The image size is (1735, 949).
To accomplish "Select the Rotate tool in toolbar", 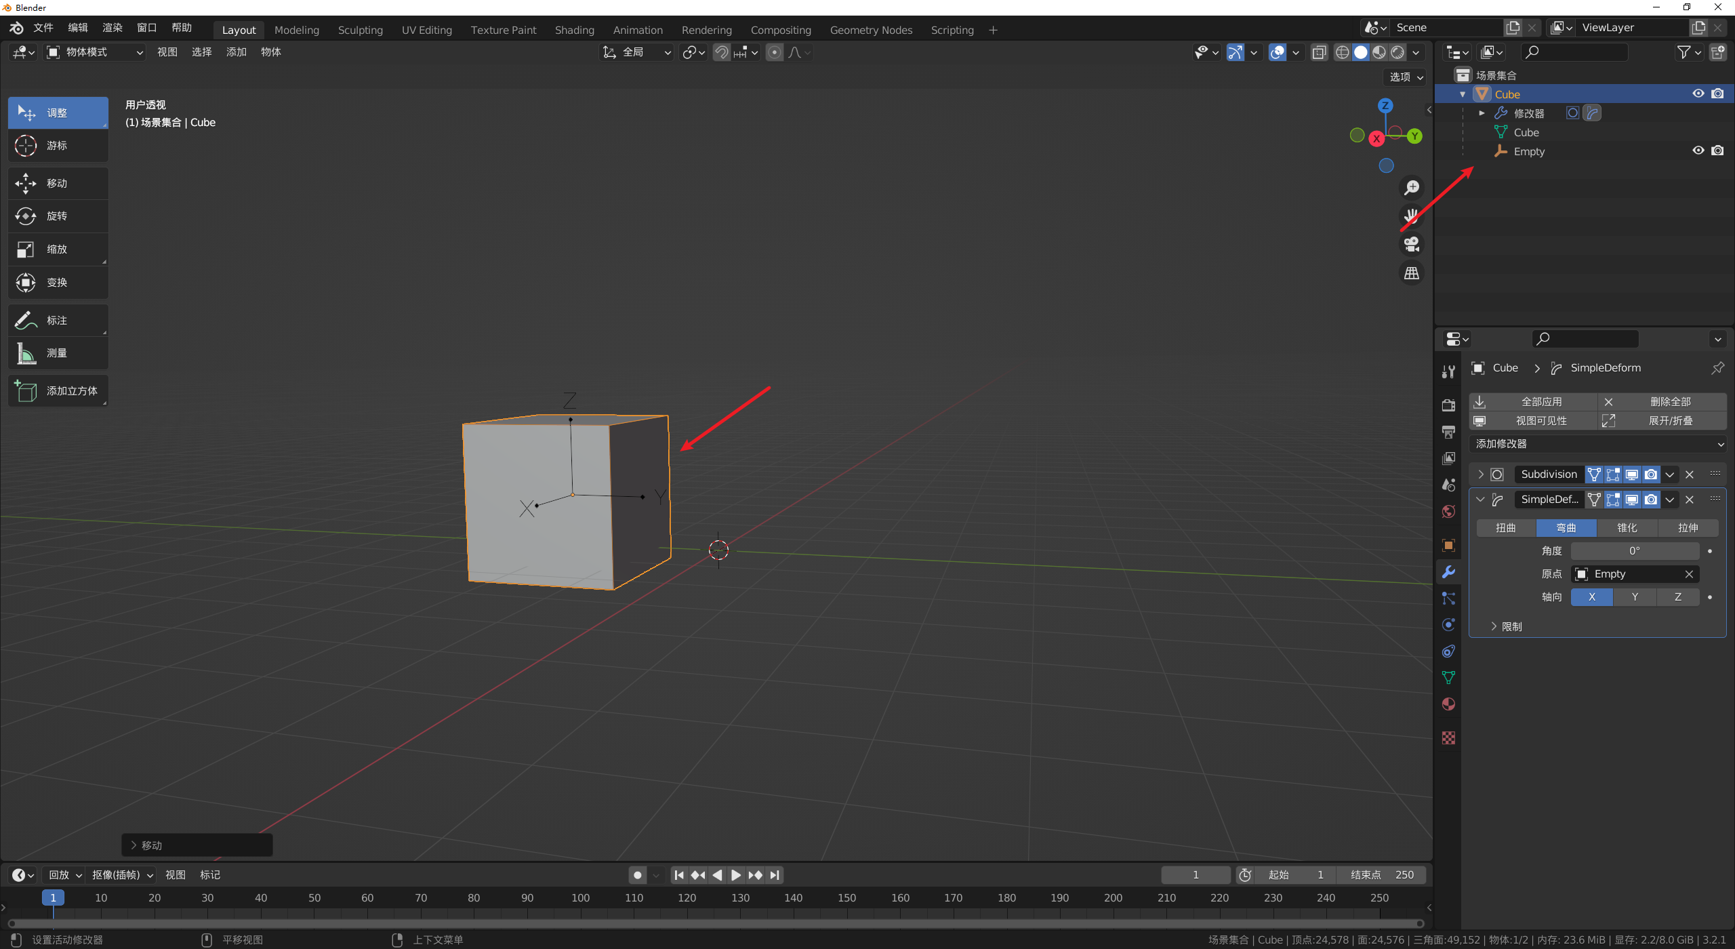I will (x=57, y=216).
